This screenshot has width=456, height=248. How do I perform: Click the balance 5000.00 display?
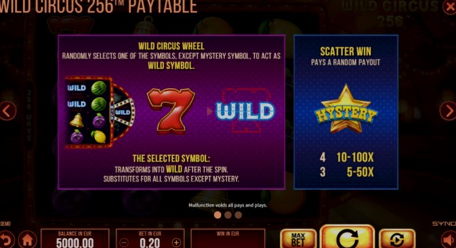(x=75, y=239)
